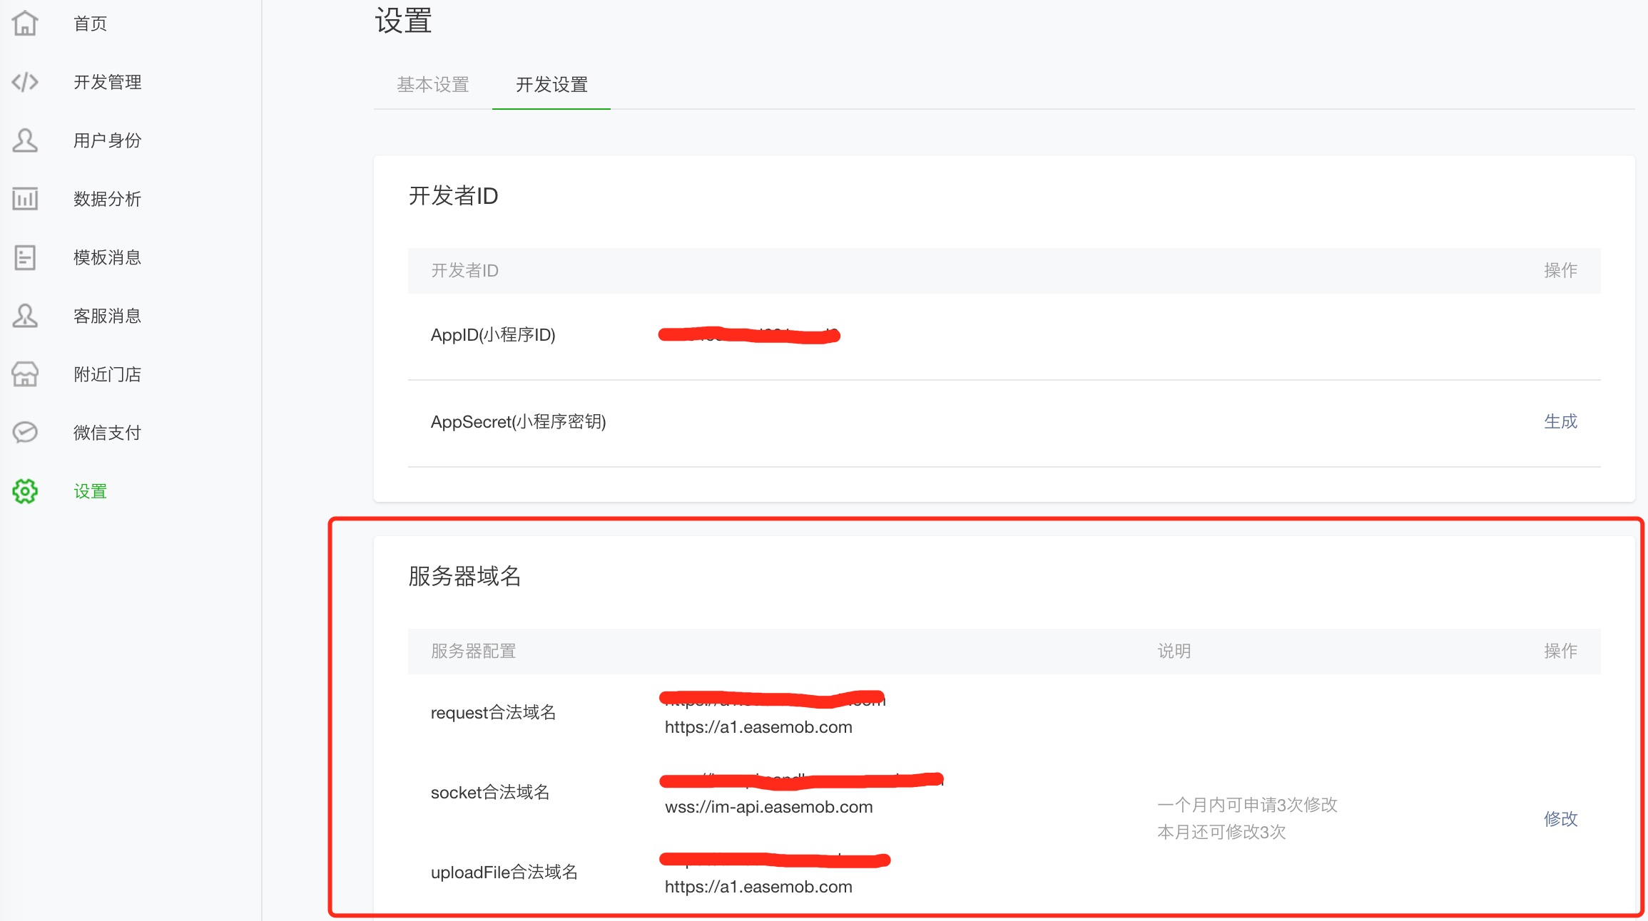The image size is (1648, 921).
Task: Switch to the 开发设置 tab
Action: (x=551, y=85)
